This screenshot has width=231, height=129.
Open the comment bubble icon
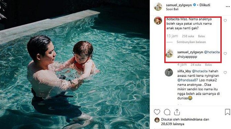click(167, 112)
